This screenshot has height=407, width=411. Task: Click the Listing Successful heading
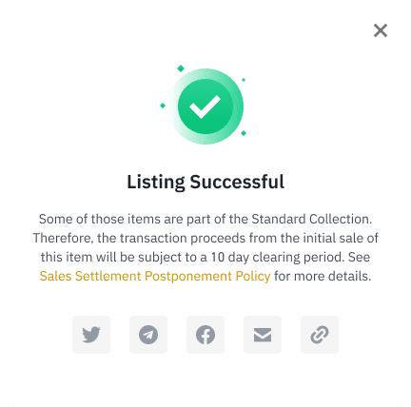point(205,182)
